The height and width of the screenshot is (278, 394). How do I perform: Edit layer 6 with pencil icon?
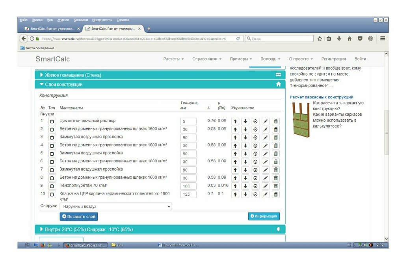[265, 162]
